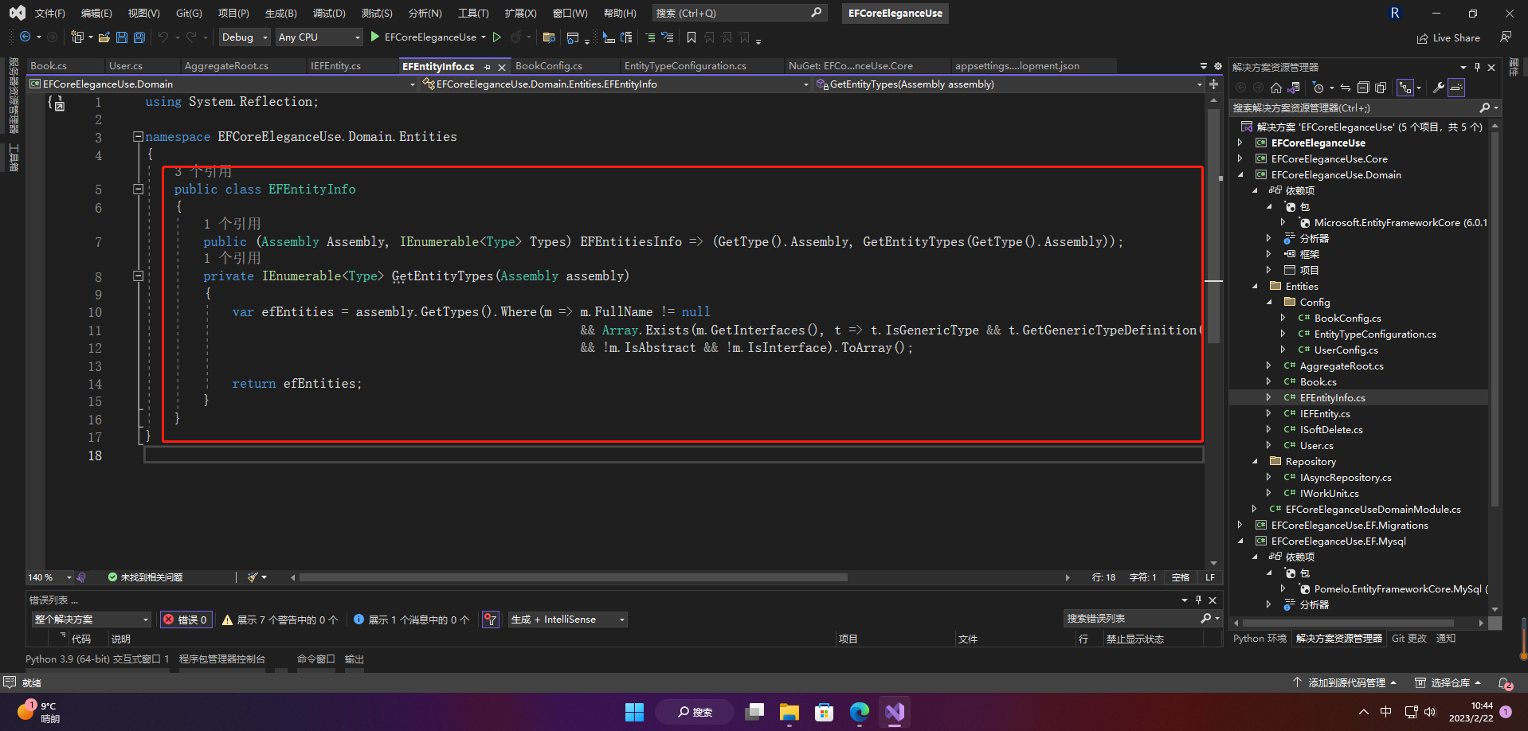Open the Any CPU platform dropdown
Screen dimensions: 1528x731
coord(319,37)
